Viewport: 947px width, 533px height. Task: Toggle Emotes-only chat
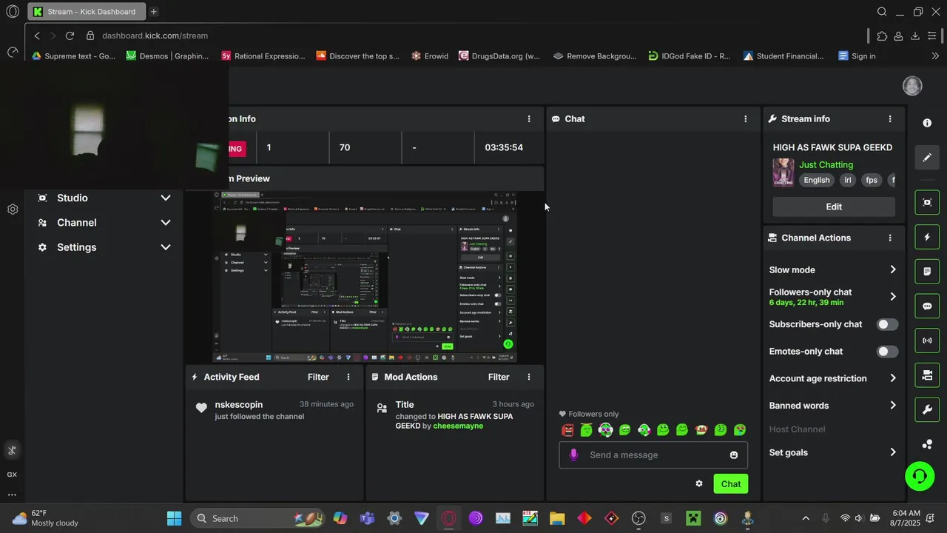(887, 352)
